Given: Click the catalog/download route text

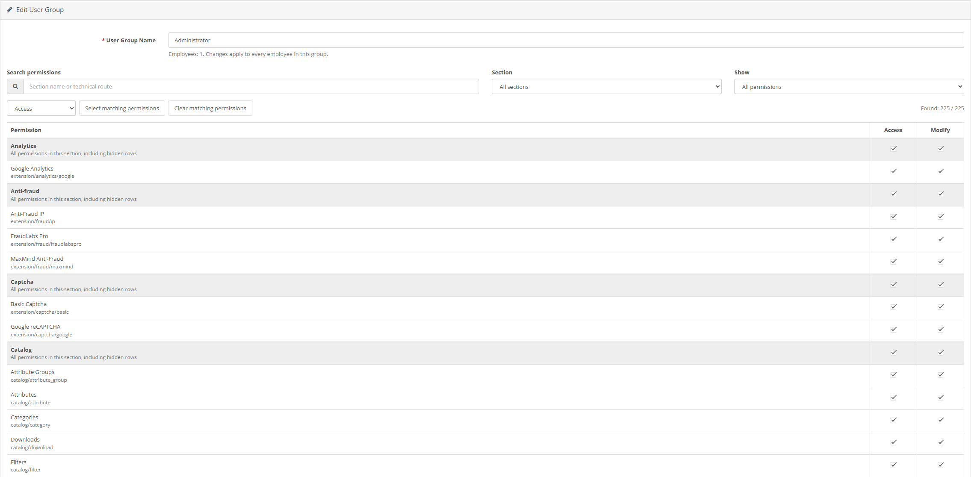Looking at the screenshot, I should tap(32, 448).
